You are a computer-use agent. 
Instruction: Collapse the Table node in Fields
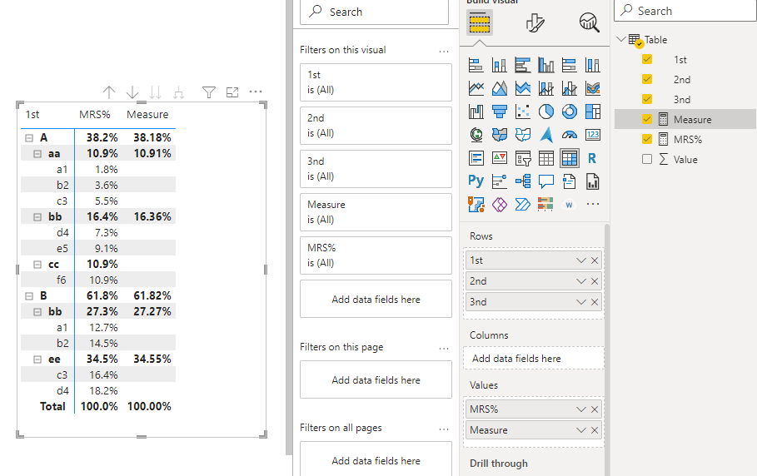pyautogui.click(x=621, y=39)
